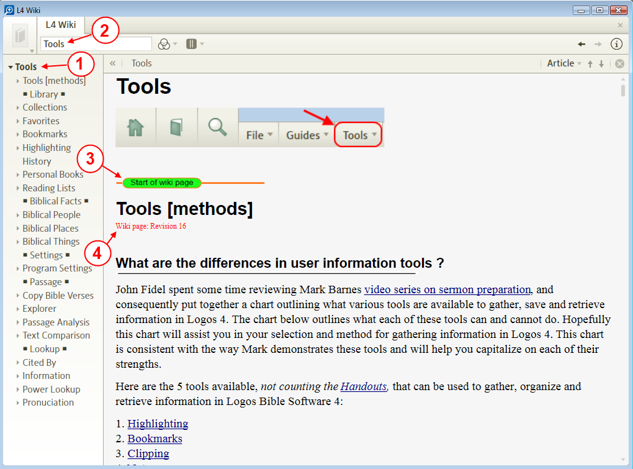Image resolution: width=633 pixels, height=469 pixels.
Task: Open the Article navigation dropdown
Action: [564, 63]
